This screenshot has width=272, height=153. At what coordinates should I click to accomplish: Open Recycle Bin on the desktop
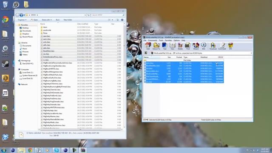(5, 6)
